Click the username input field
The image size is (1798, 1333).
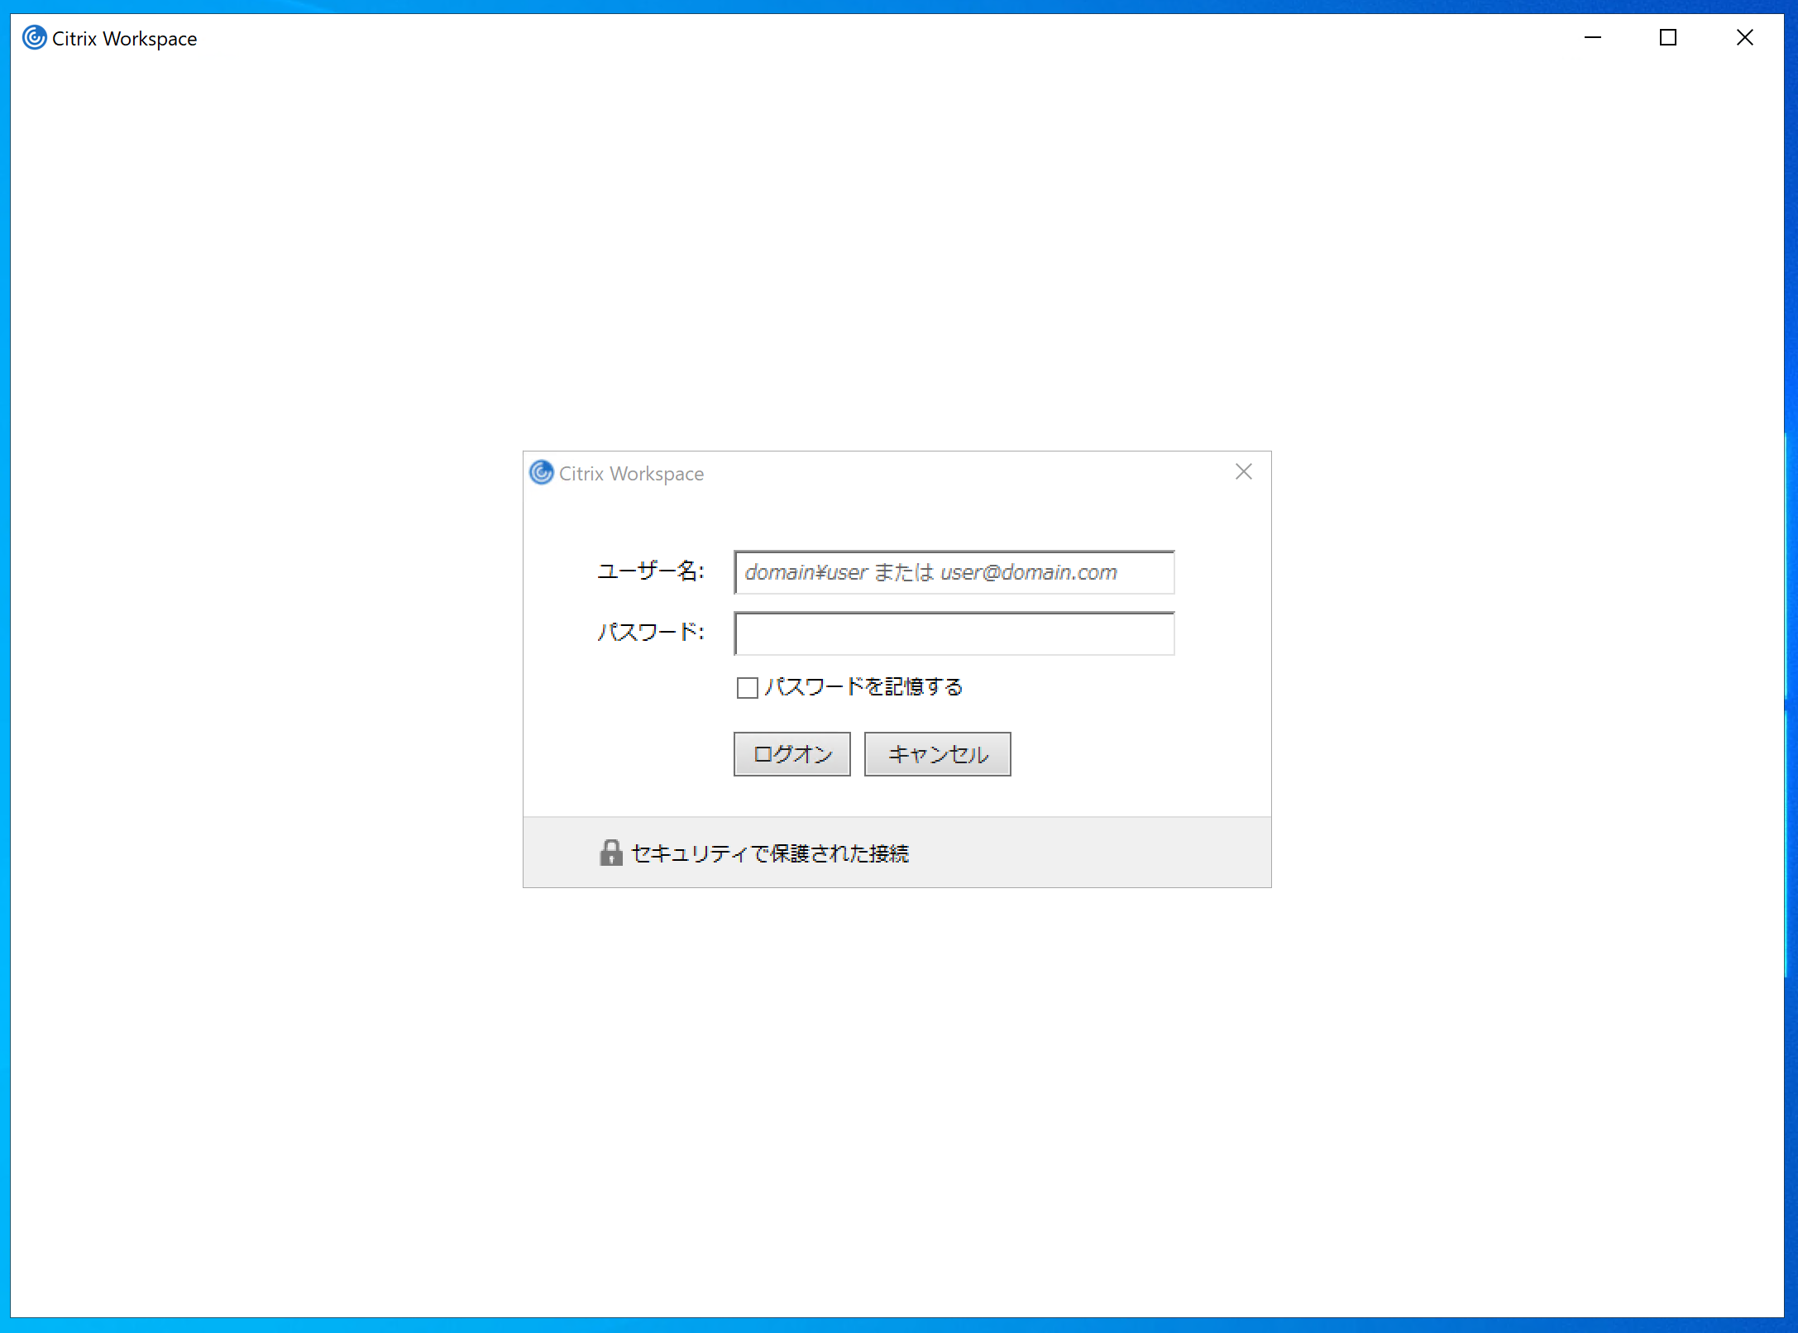click(954, 572)
